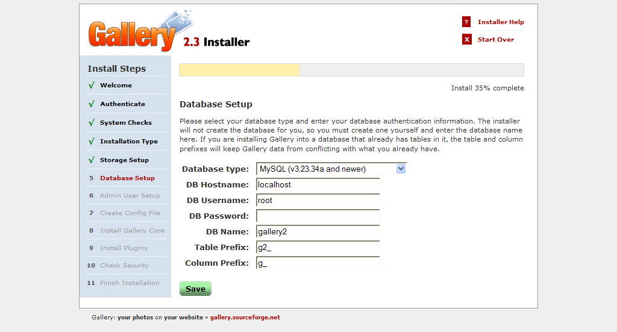Click the Finish Installation step

coord(130,283)
